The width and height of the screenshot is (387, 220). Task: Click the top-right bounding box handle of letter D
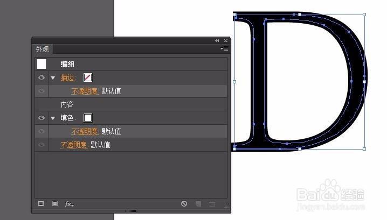click(x=364, y=15)
